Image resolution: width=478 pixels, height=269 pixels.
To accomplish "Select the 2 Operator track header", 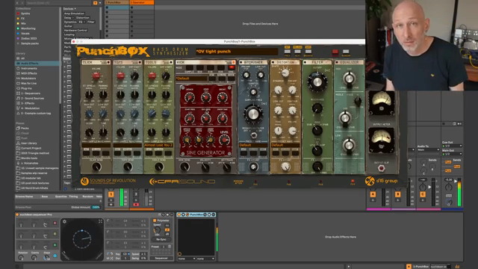I will [x=142, y=2].
